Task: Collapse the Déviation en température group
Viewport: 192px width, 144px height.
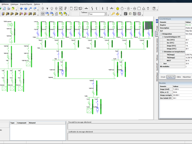Action: click(x=163, y=52)
